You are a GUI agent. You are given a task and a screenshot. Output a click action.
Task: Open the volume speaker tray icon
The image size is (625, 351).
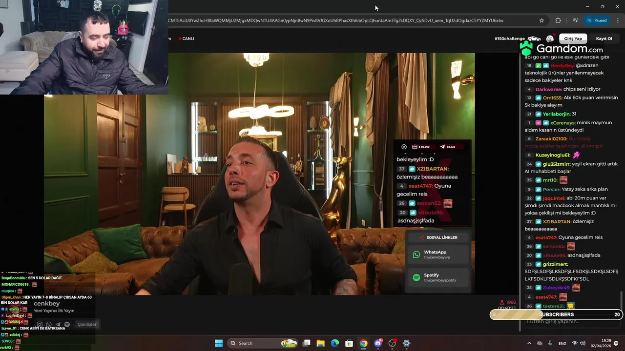point(583,343)
